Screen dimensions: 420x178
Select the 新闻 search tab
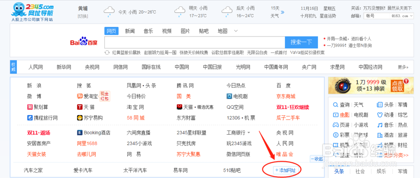130,31
